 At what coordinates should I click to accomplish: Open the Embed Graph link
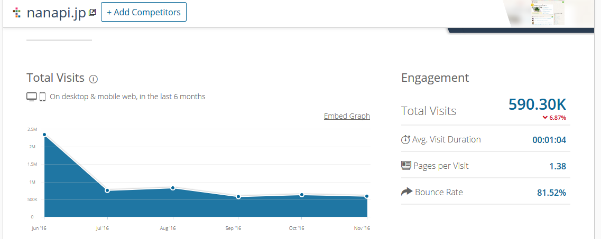tap(347, 116)
